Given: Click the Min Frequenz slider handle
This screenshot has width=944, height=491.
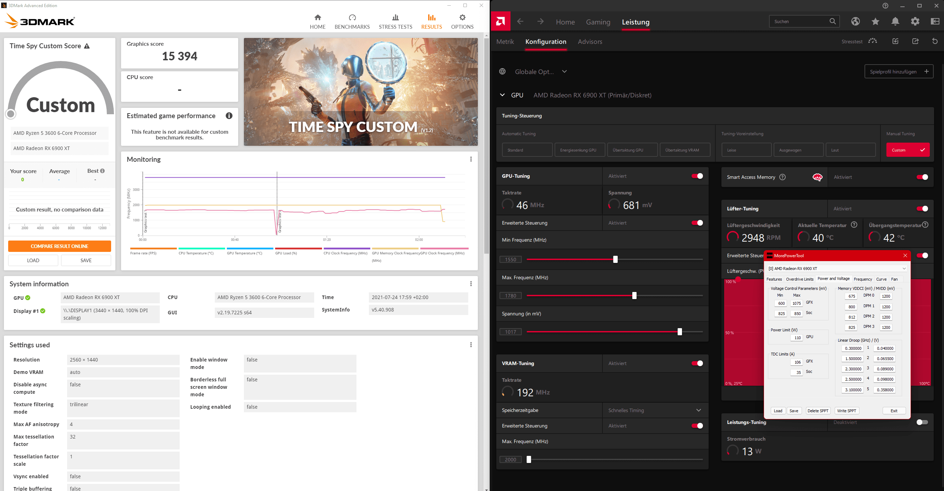Looking at the screenshot, I should 615,259.
